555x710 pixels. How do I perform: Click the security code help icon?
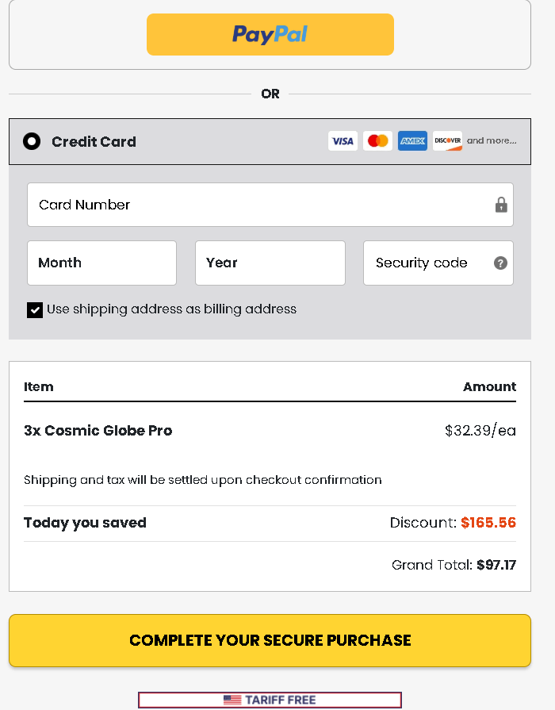click(x=500, y=263)
